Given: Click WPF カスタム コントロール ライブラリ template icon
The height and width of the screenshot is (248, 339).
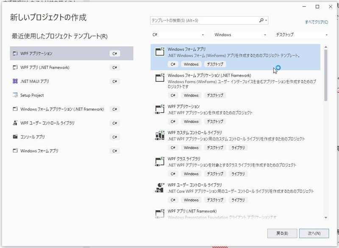Looking at the screenshot, I should 160,135.
